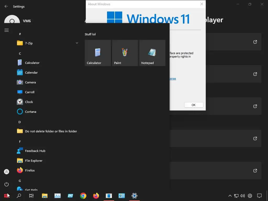Open Chrome on the taskbar

[83, 196]
